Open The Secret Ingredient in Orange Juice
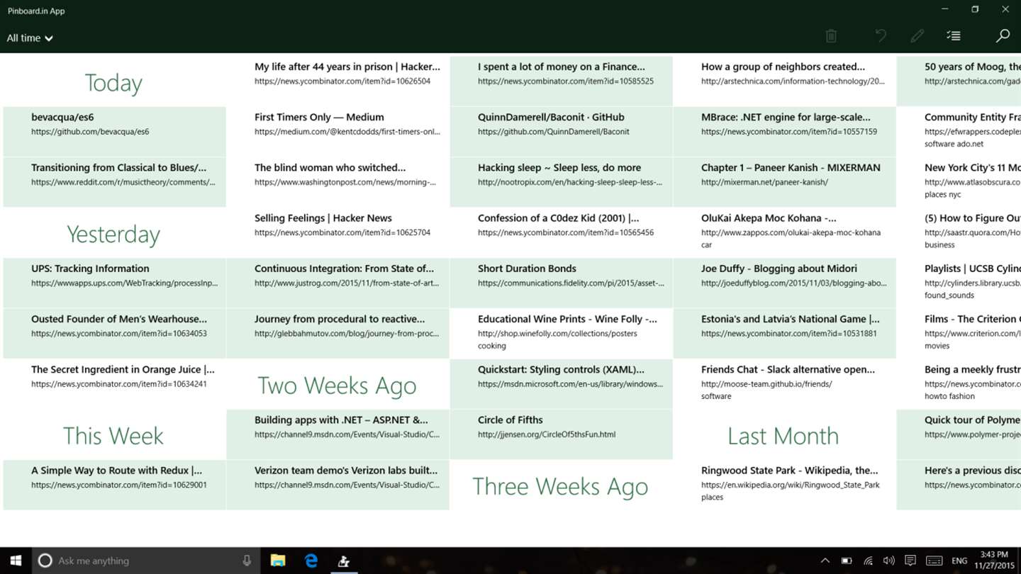The image size is (1021, 574). click(x=115, y=383)
